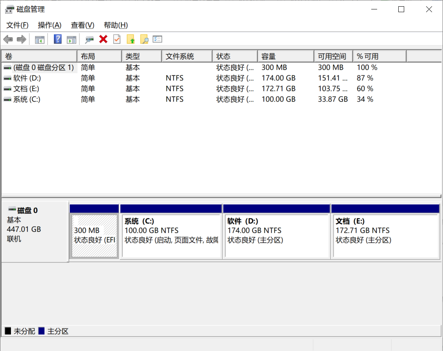Image resolution: width=443 pixels, height=351 pixels.
Task: Click the Back arrow toolbar icon
Action: (x=8, y=39)
